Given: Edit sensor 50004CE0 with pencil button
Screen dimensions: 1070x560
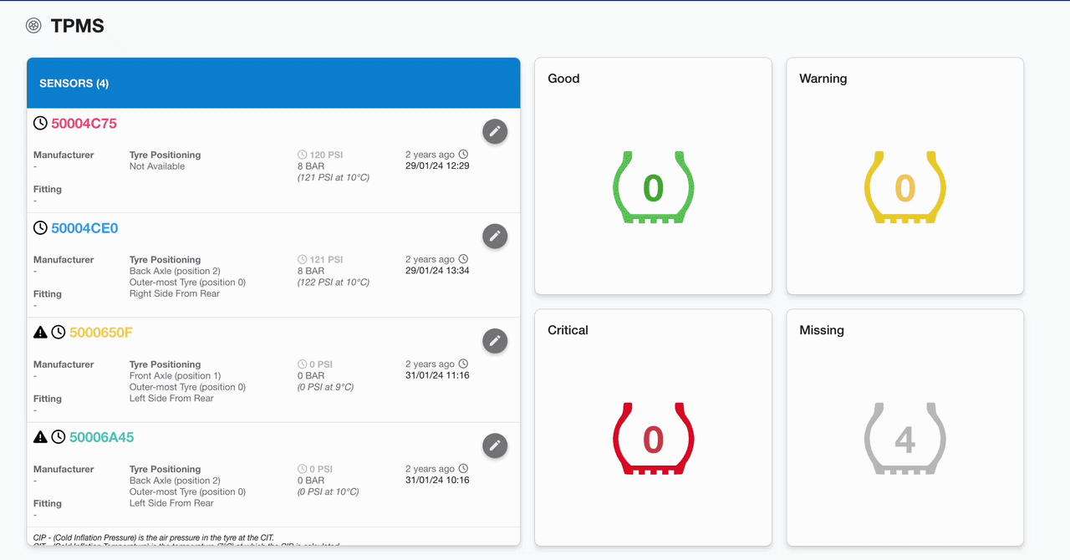Looking at the screenshot, I should point(495,237).
